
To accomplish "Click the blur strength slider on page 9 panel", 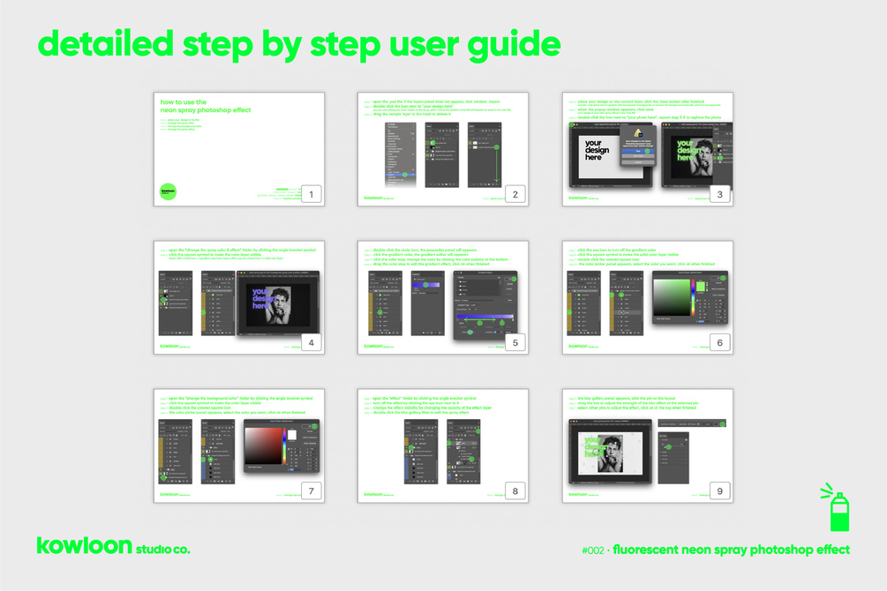I will pos(675,445).
